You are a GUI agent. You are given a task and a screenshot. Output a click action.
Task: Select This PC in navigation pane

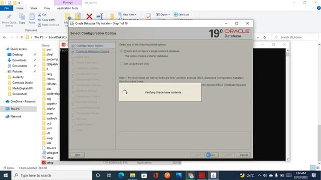click(15, 109)
